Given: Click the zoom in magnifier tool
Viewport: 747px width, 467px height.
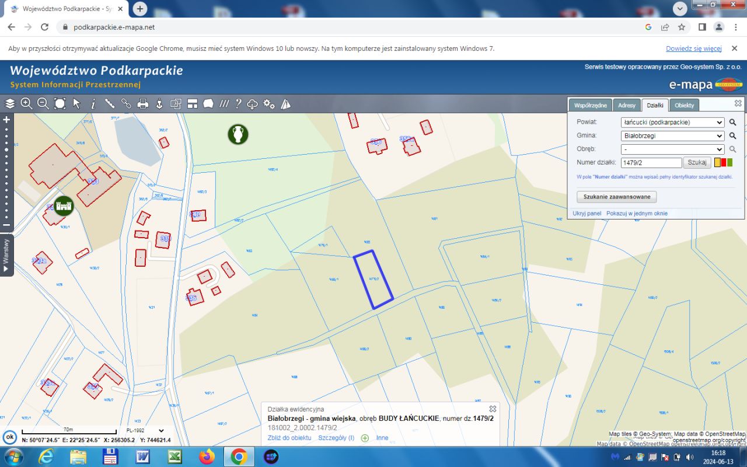Looking at the screenshot, I should [26, 104].
